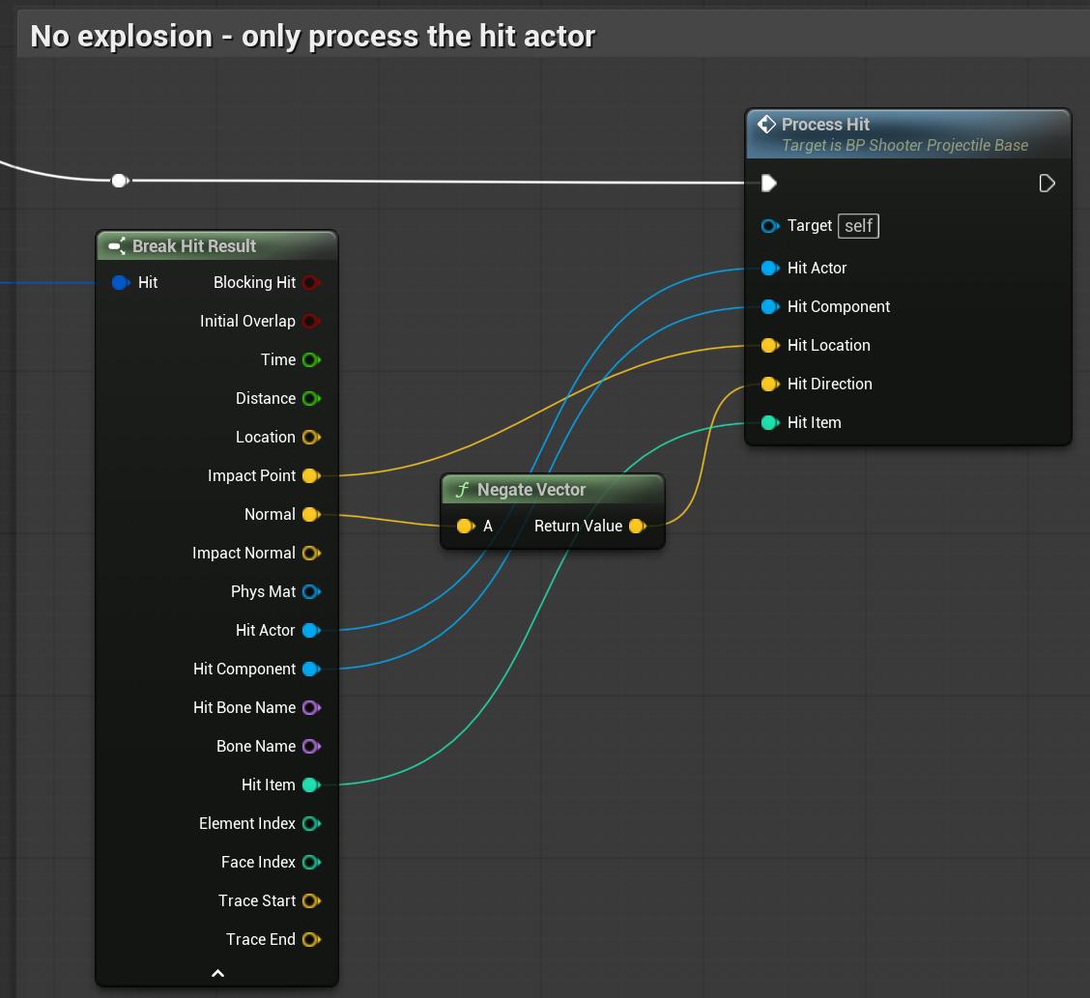Click the Negate Vector Return Value pin
1090x998 pixels.
[x=637, y=527]
